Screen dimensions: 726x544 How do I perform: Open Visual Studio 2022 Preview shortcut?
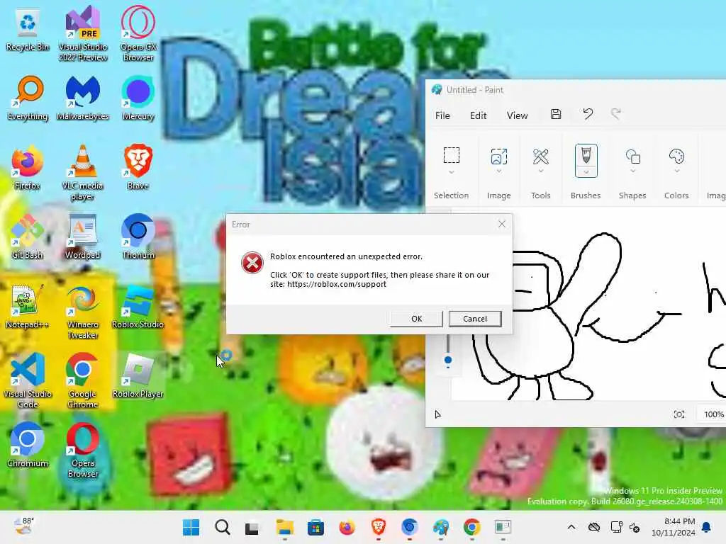83,34
